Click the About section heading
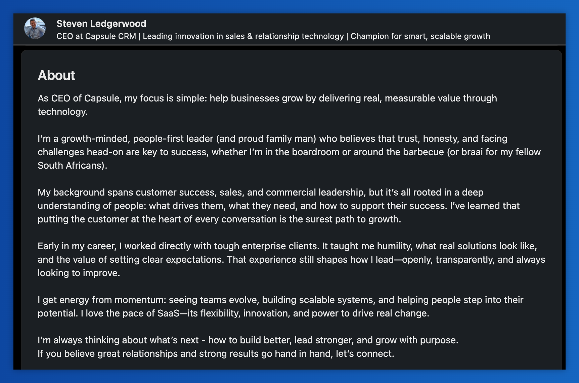 (56, 75)
